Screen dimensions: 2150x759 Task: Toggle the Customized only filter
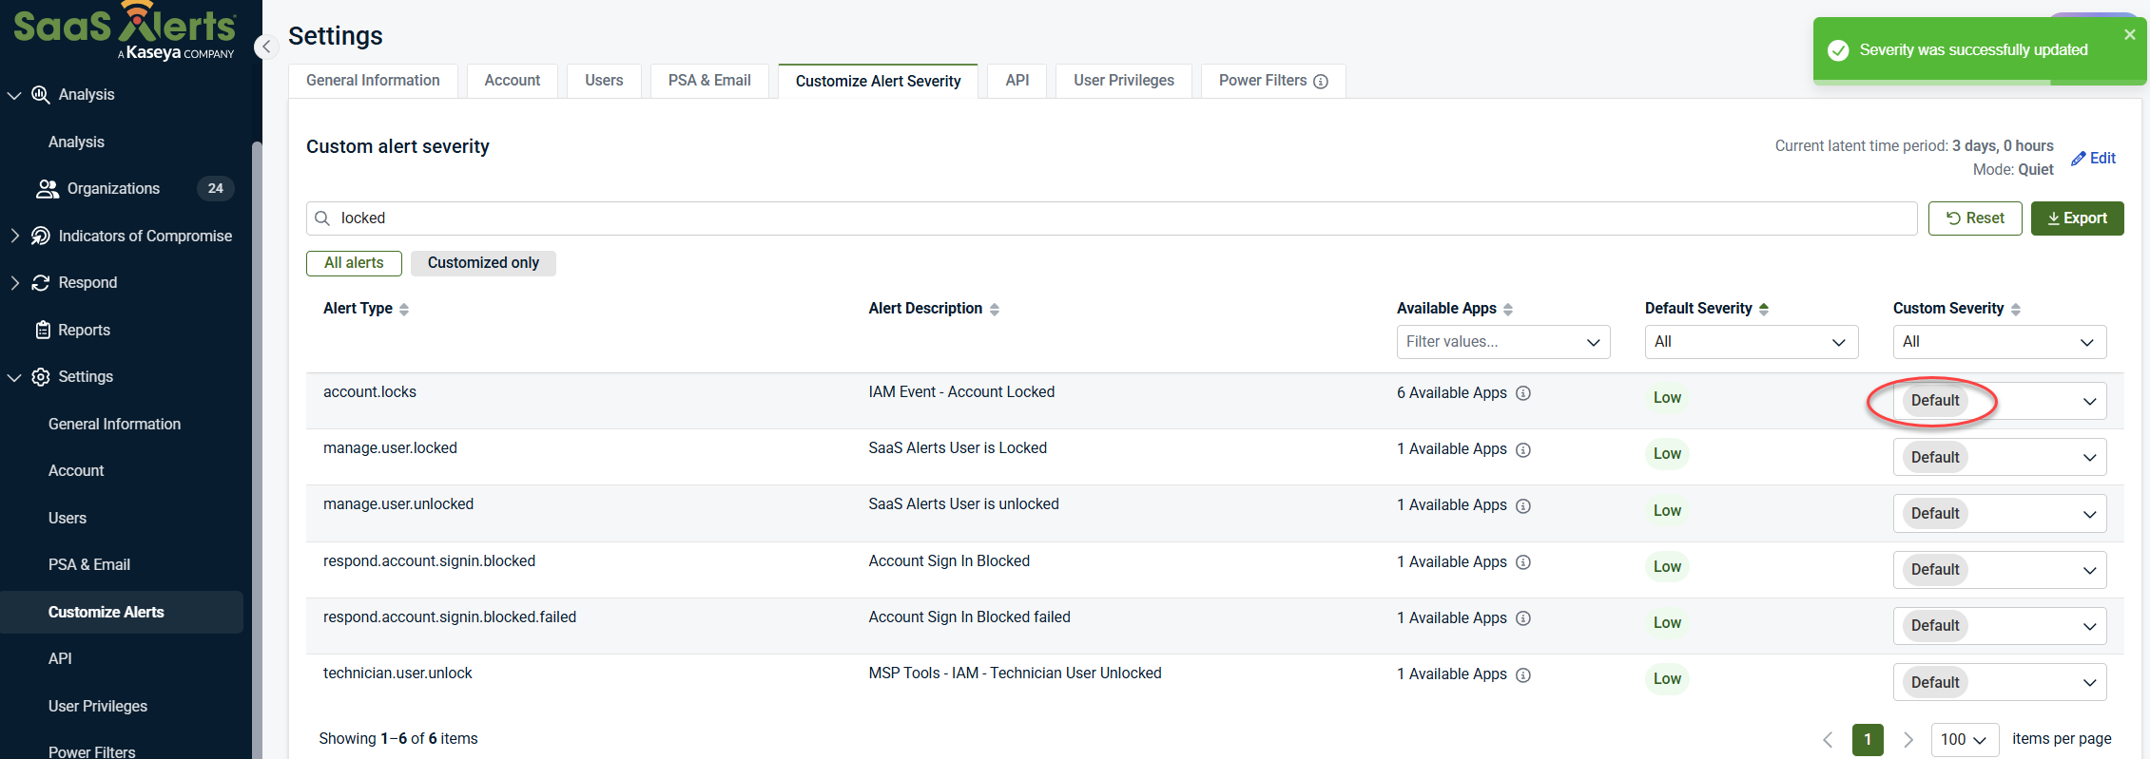(x=483, y=263)
